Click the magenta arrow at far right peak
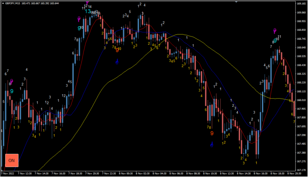The height and width of the screenshot is (177, 308). pos(275,30)
